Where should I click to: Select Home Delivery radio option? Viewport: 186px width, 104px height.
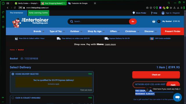[13, 74]
